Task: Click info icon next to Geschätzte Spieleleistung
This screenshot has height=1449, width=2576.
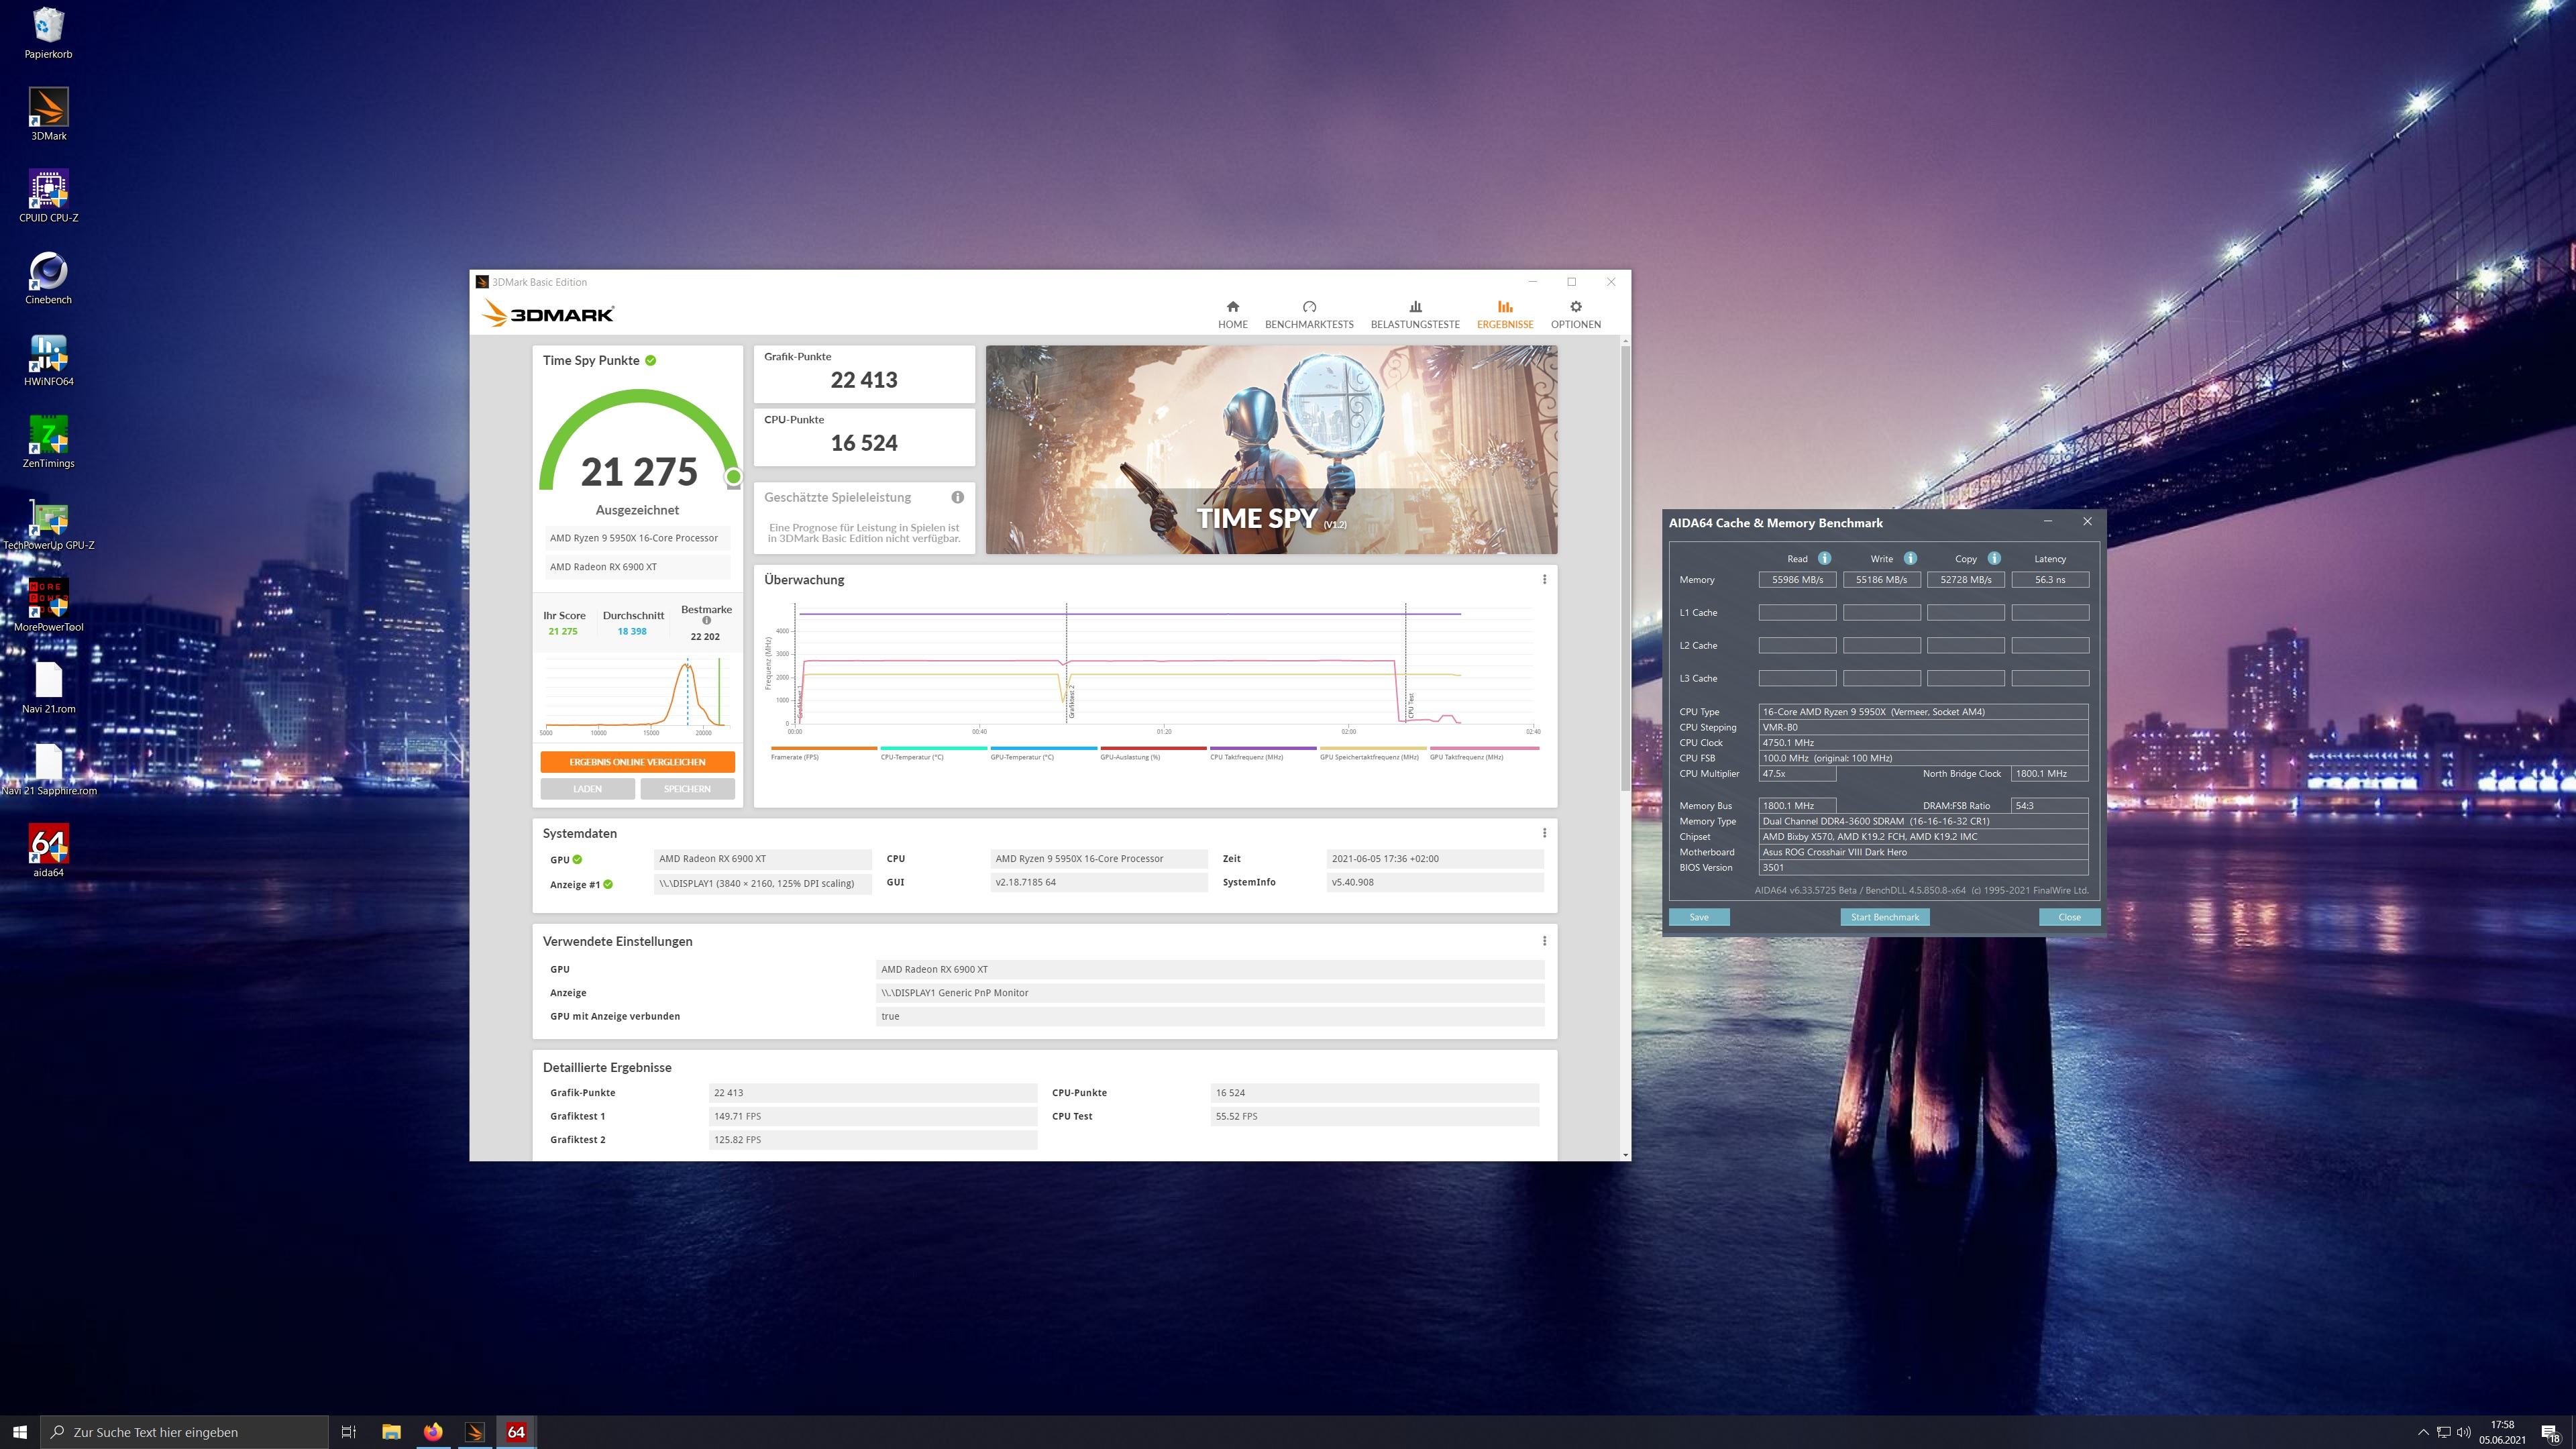Action: coord(957,497)
